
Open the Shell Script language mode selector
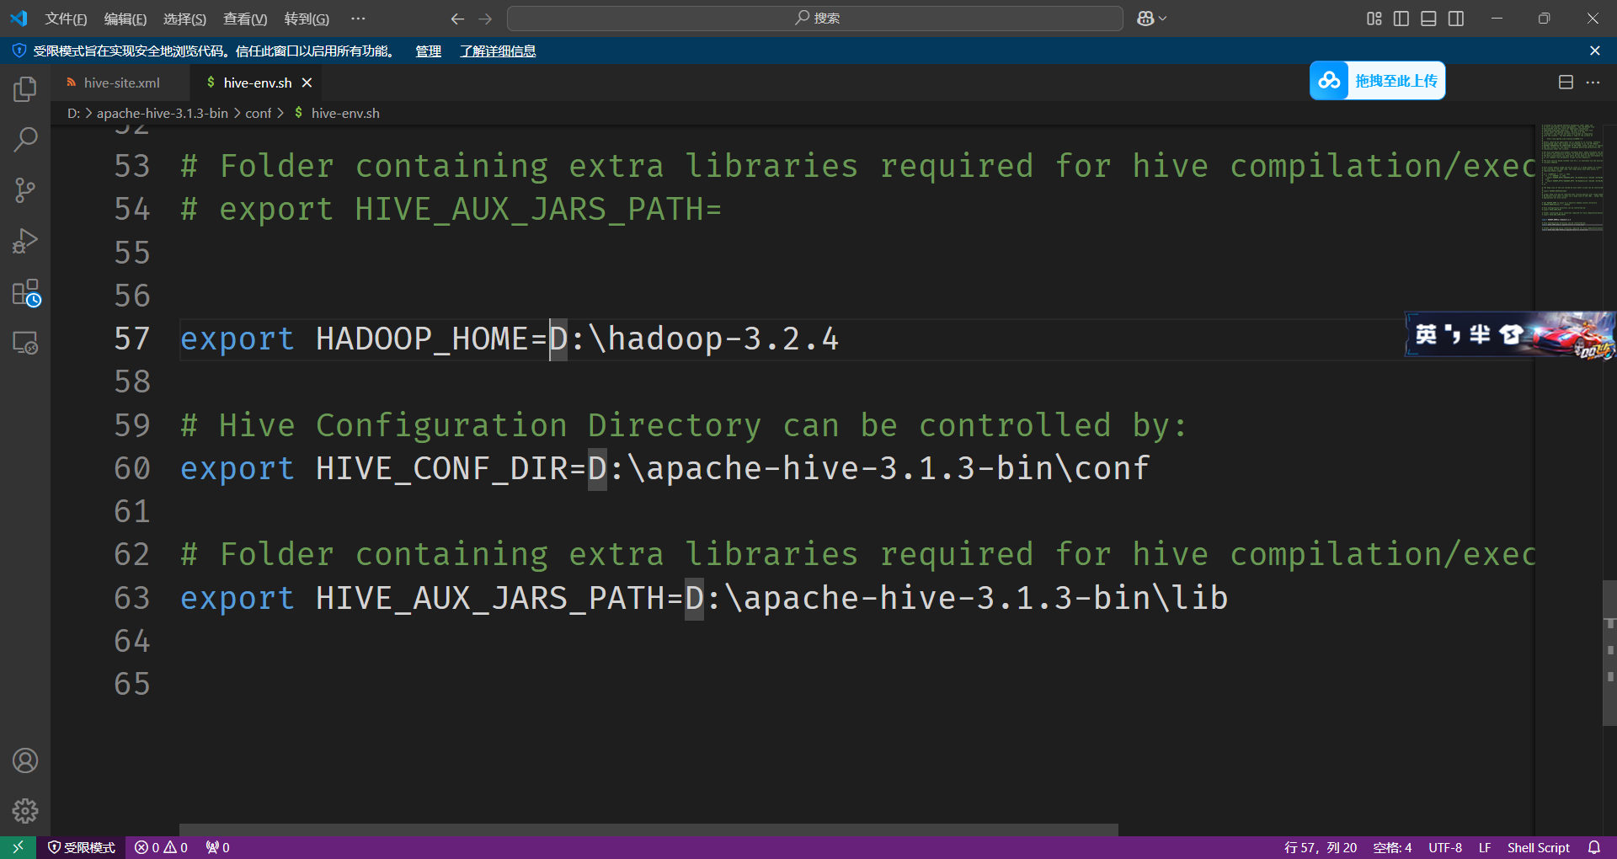coord(1538,846)
